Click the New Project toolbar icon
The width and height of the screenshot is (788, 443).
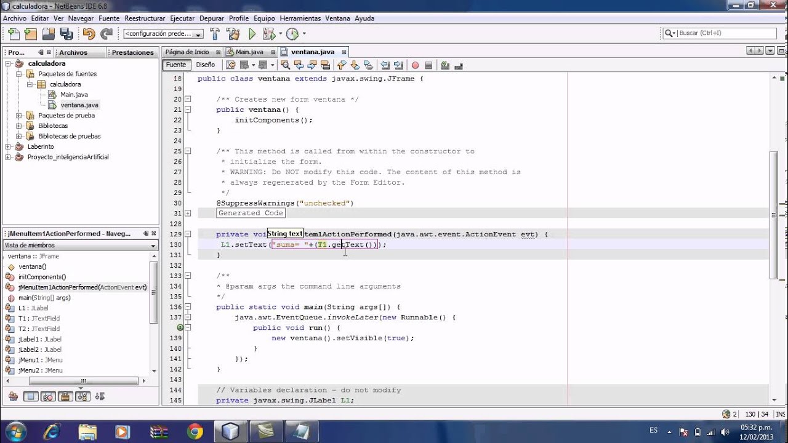31,34
